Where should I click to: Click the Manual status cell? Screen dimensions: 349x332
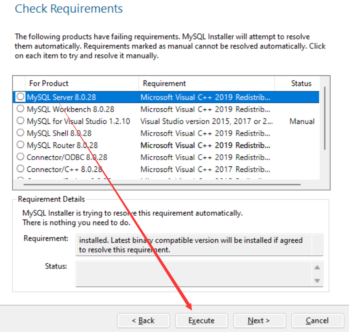[302, 121]
